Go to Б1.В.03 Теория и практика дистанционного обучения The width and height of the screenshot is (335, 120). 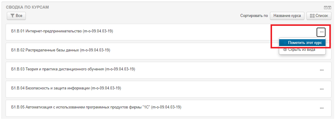click(73, 69)
